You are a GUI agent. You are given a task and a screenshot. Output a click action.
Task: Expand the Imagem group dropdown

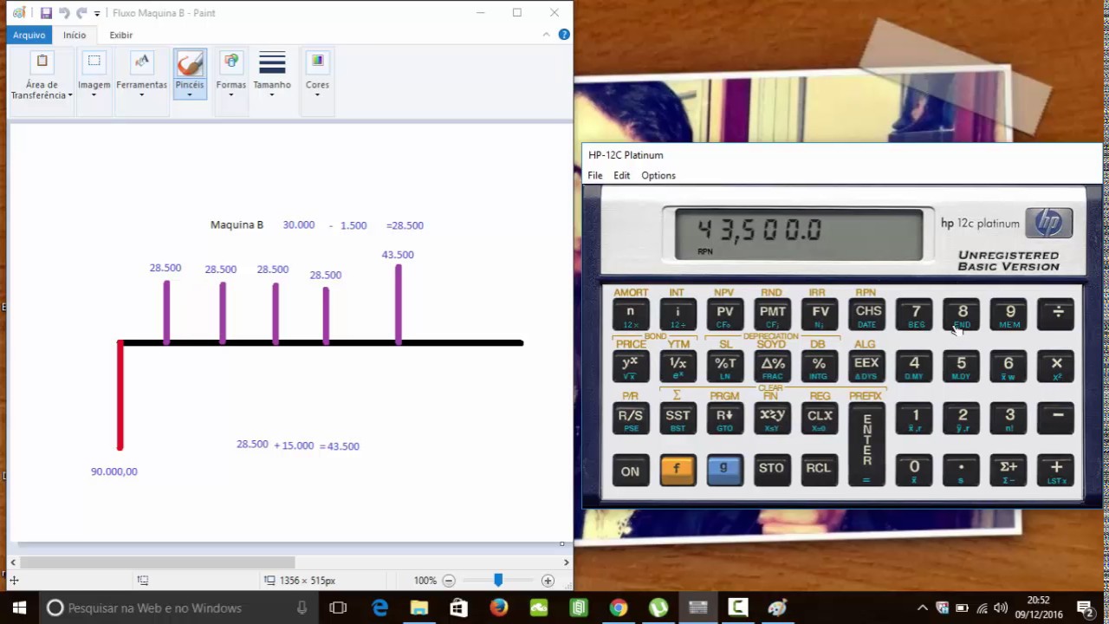[94, 76]
